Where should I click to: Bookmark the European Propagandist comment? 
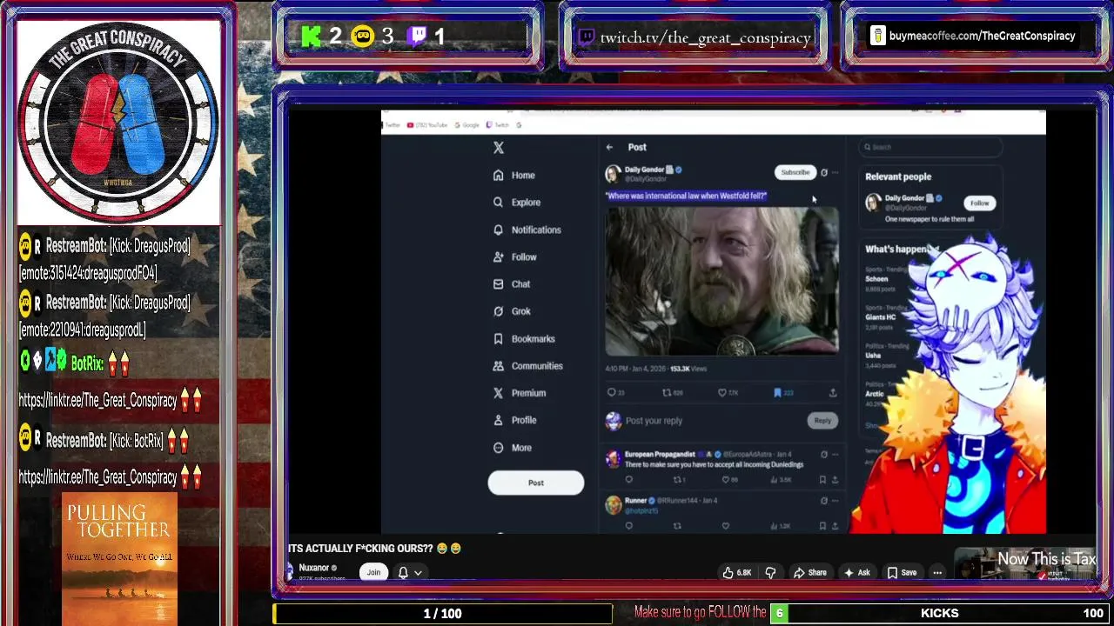[x=822, y=479]
